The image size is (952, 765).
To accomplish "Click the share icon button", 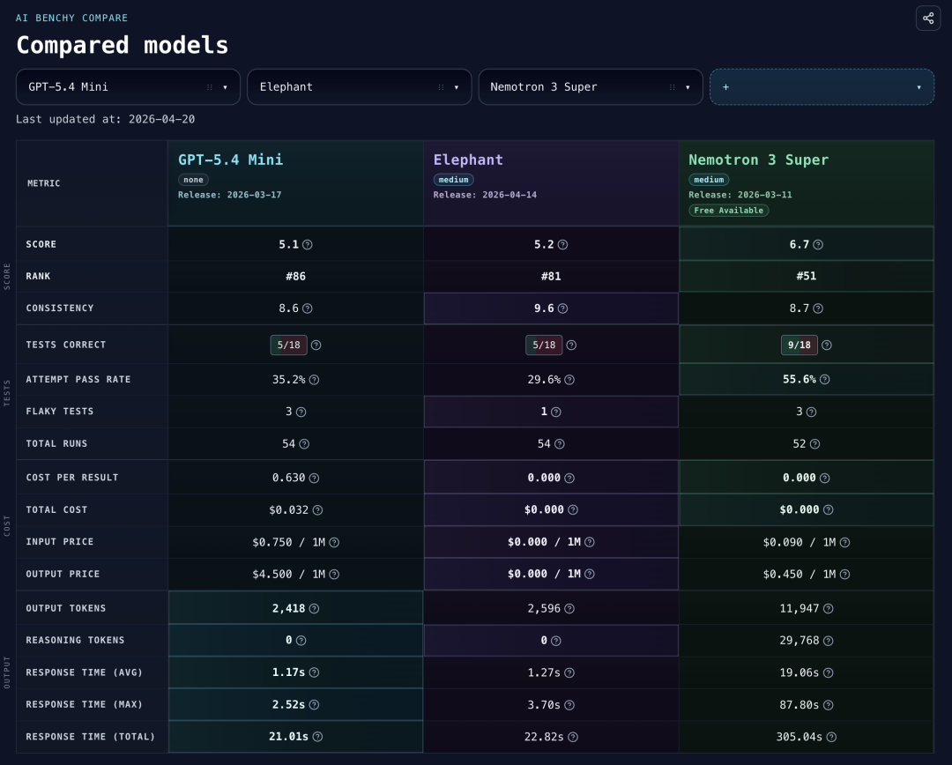I will pyautogui.click(x=928, y=18).
